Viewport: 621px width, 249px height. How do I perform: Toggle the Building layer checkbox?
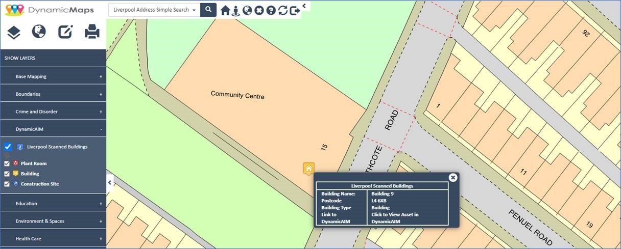coord(7,174)
